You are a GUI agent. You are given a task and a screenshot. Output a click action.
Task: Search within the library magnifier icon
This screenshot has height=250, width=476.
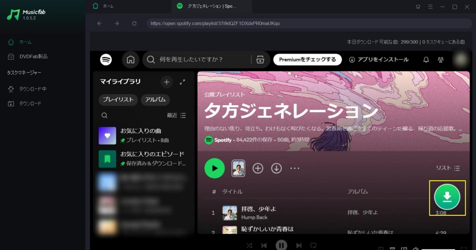[x=104, y=115]
